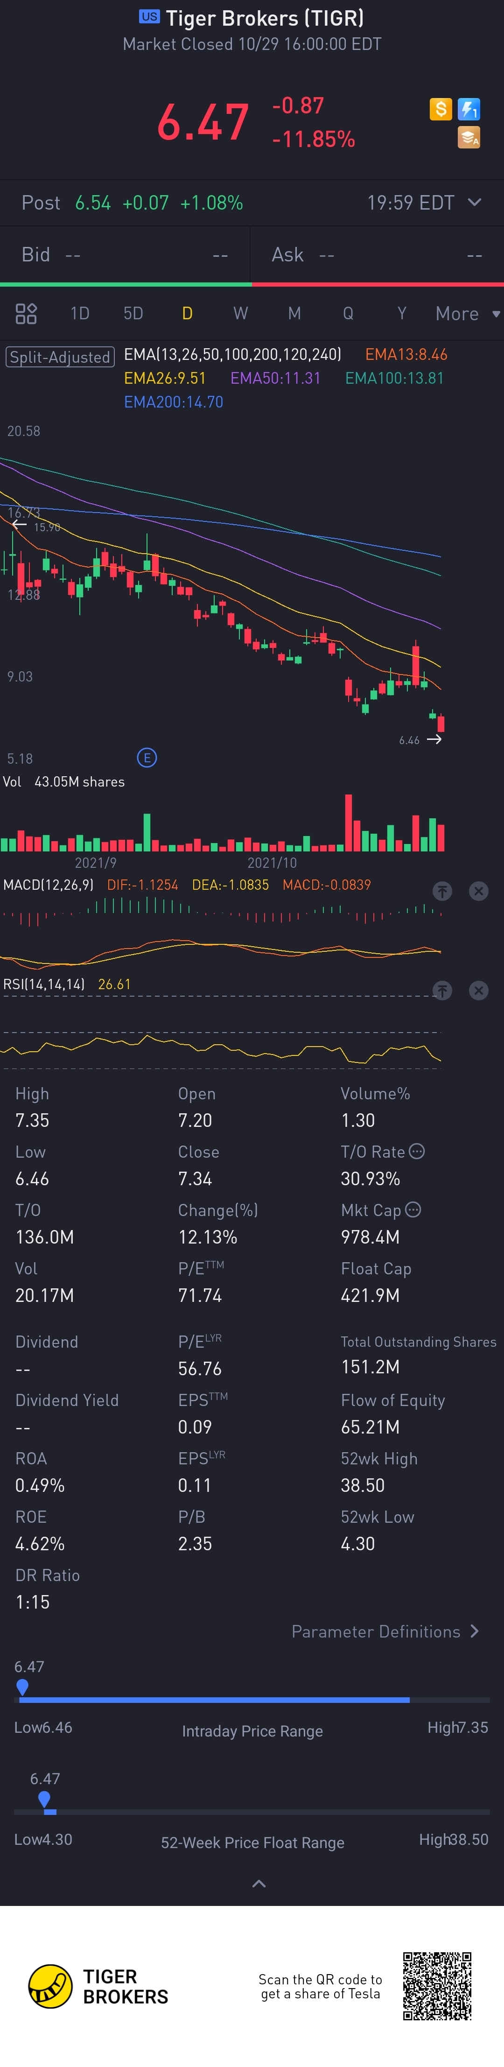The width and height of the screenshot is (504, 2067).
Task: Select the D daily chart tab
Action: (187, 314)
